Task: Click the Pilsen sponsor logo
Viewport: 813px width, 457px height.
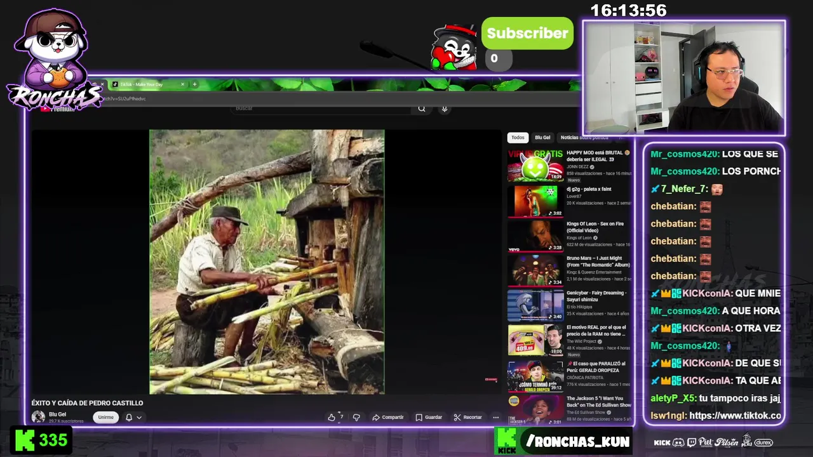Action: (x=727, y=442)
